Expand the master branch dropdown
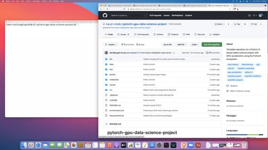The width and height of the screenshot is (268, 150). (x=111, y=45)
